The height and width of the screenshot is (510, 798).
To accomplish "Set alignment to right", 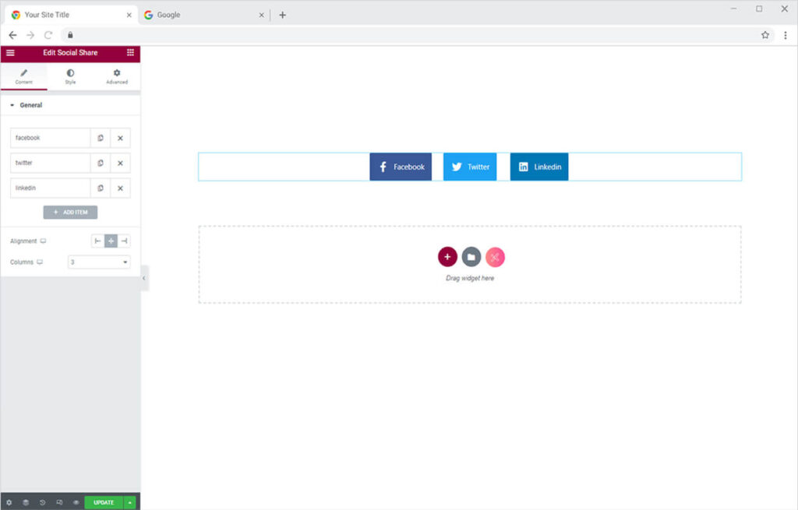I will 124,241.
